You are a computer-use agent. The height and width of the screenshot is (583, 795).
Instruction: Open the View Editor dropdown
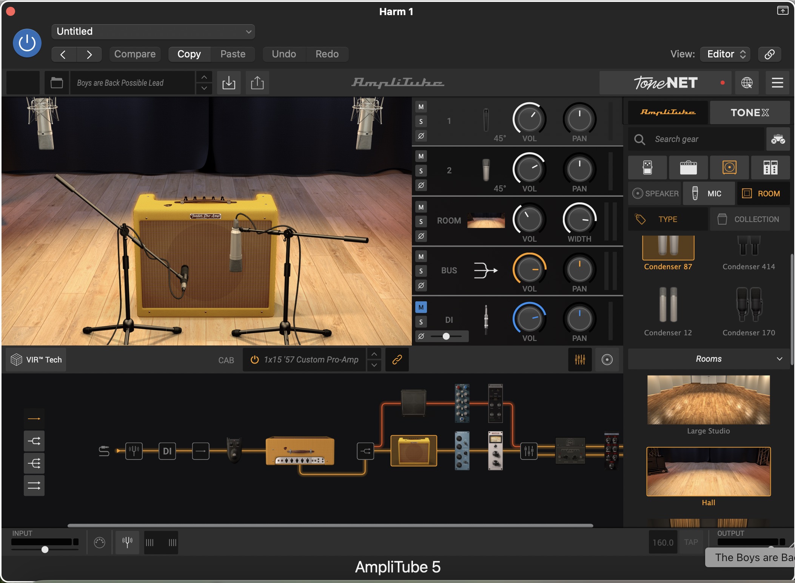pos(725,54)
